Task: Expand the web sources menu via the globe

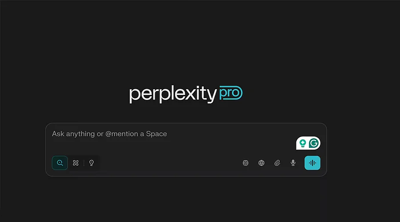Action: click(x=261, y=163)
